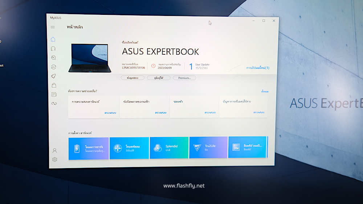Open the rocket icon in sidebar

coord(54,76)
